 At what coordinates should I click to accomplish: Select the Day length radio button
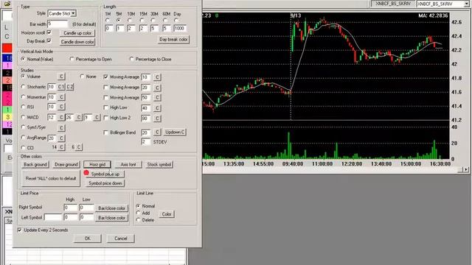tap(176, 21)
